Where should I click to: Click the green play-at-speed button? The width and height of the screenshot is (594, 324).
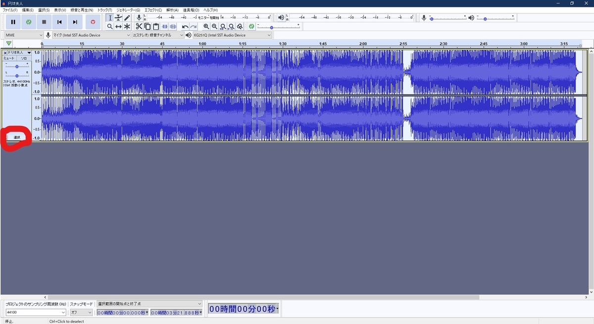click(251, 26)
